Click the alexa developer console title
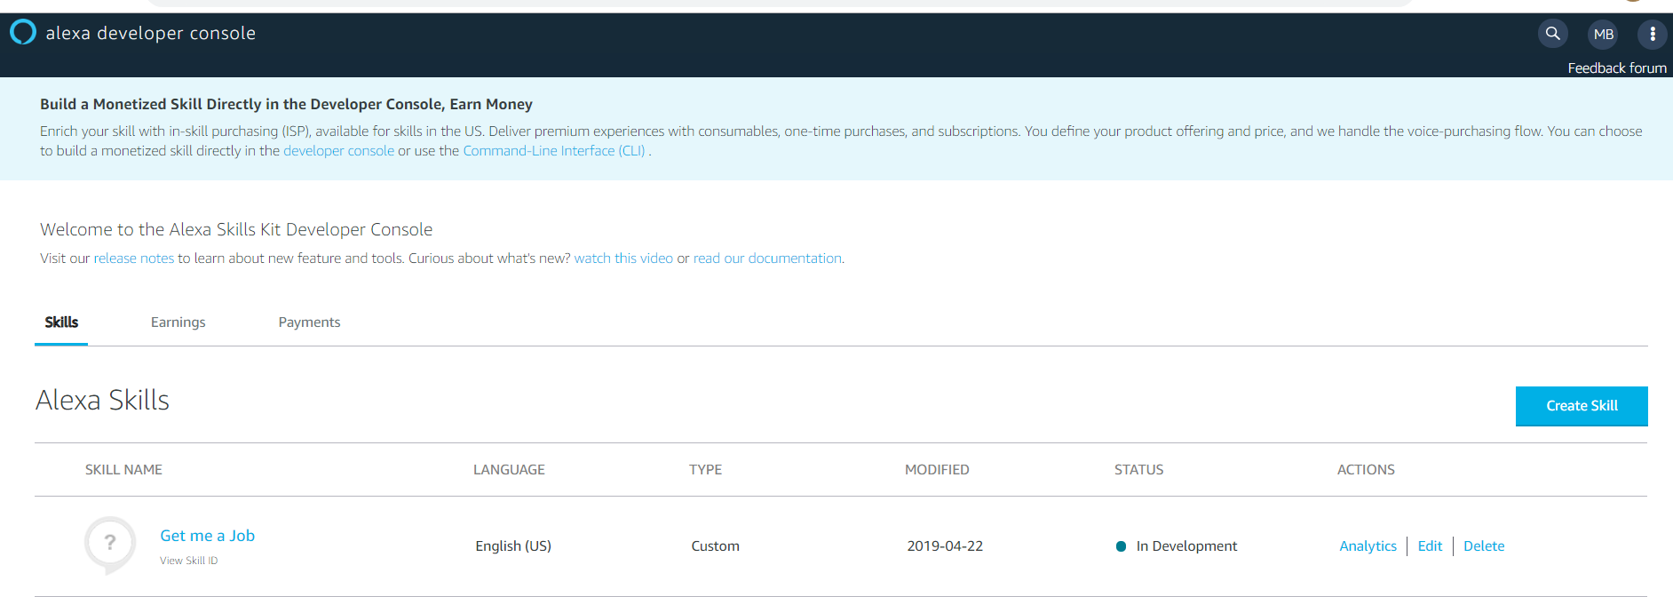This screenshot has height=597, width=1673. pyautogui.click(x=151, y=33)
